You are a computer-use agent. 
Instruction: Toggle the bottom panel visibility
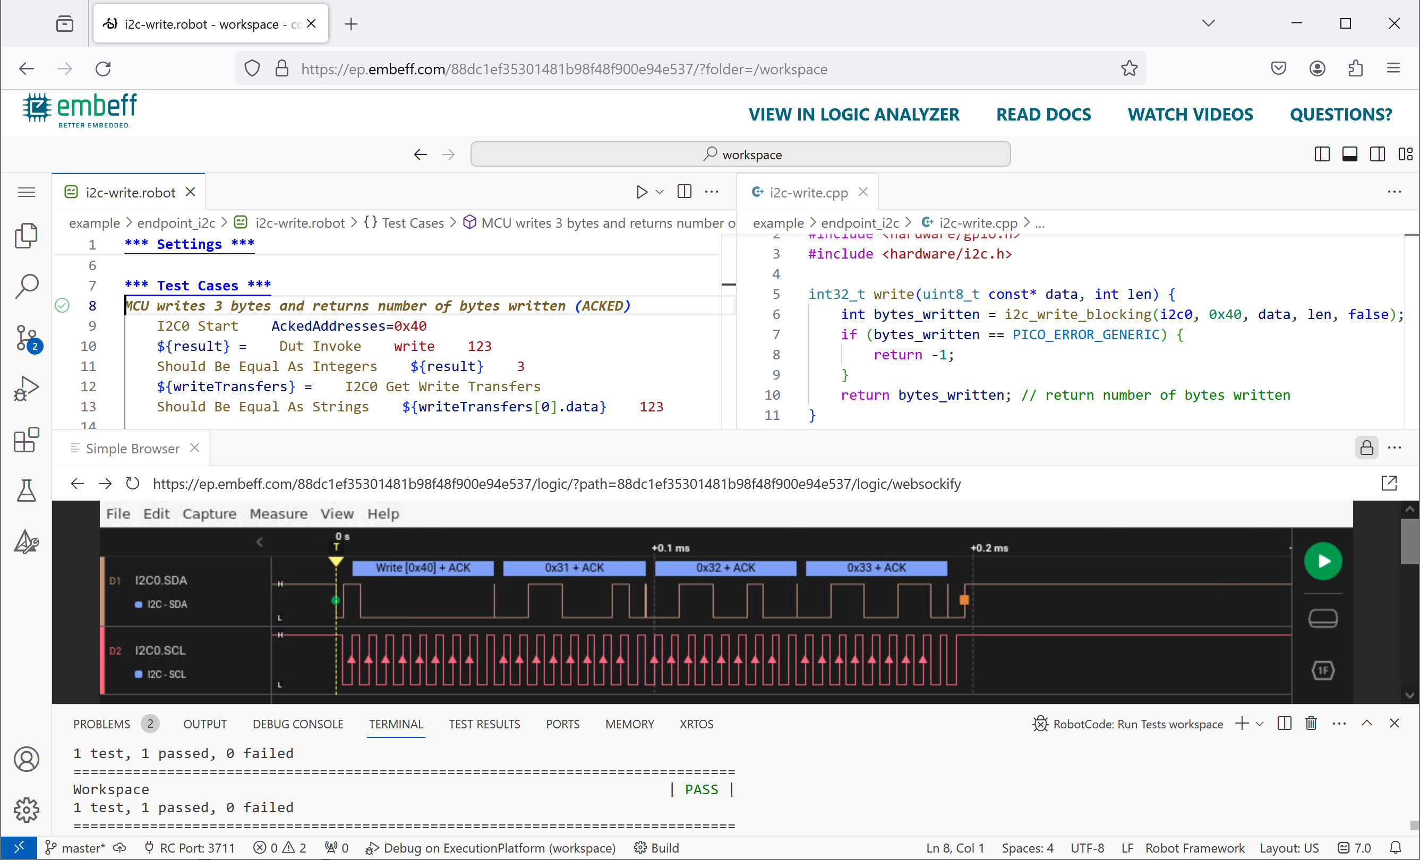pos(1350,154)
